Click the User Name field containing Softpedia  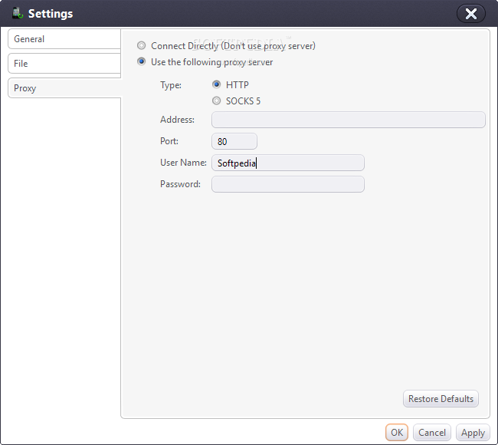[288, 163]
